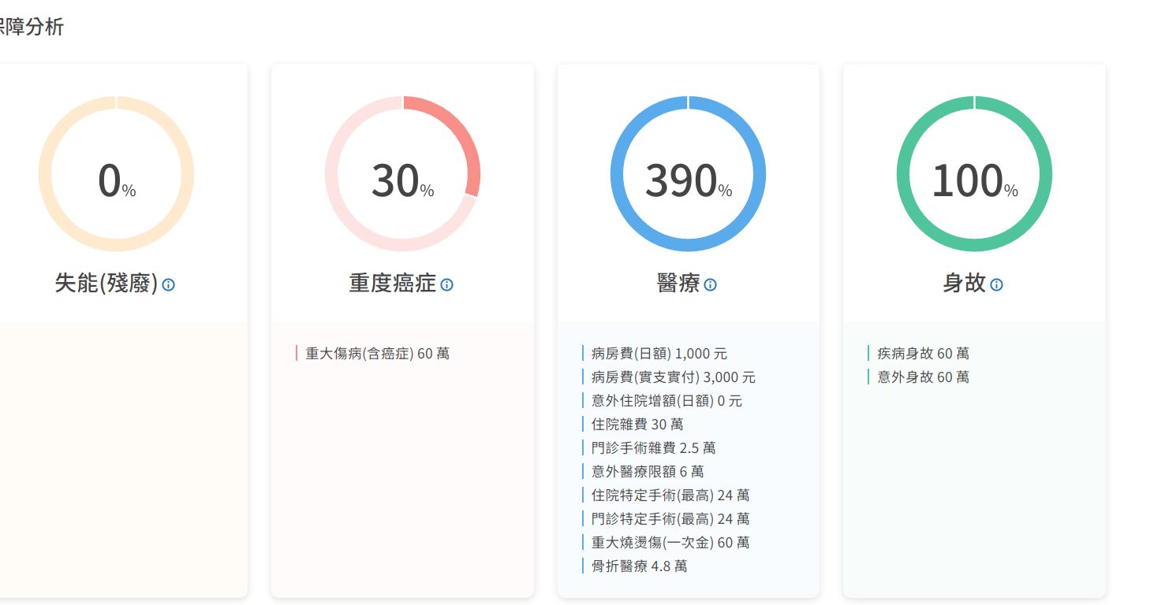Choose 門診手術雜費 2.5 萬 item
1165x605 pixels.
[x=653, y=448]
